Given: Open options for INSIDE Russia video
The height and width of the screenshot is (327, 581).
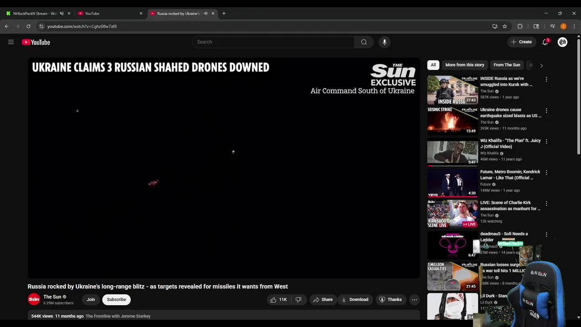Looking at the screenshot, I should [547, 79].
